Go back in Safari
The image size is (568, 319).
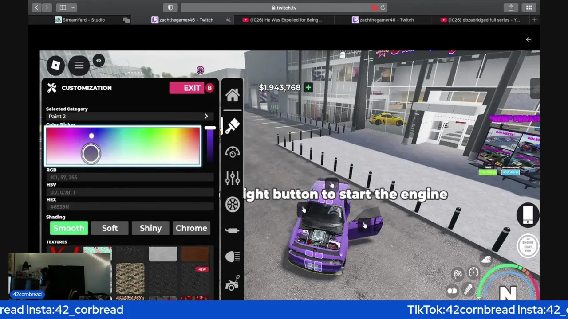click(x=37, y=8)
